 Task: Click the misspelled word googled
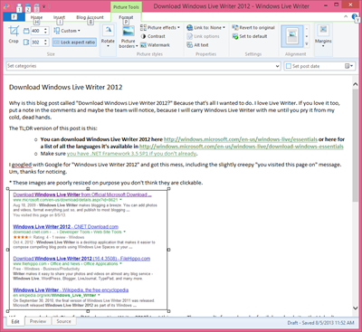[x=22, y=165]
